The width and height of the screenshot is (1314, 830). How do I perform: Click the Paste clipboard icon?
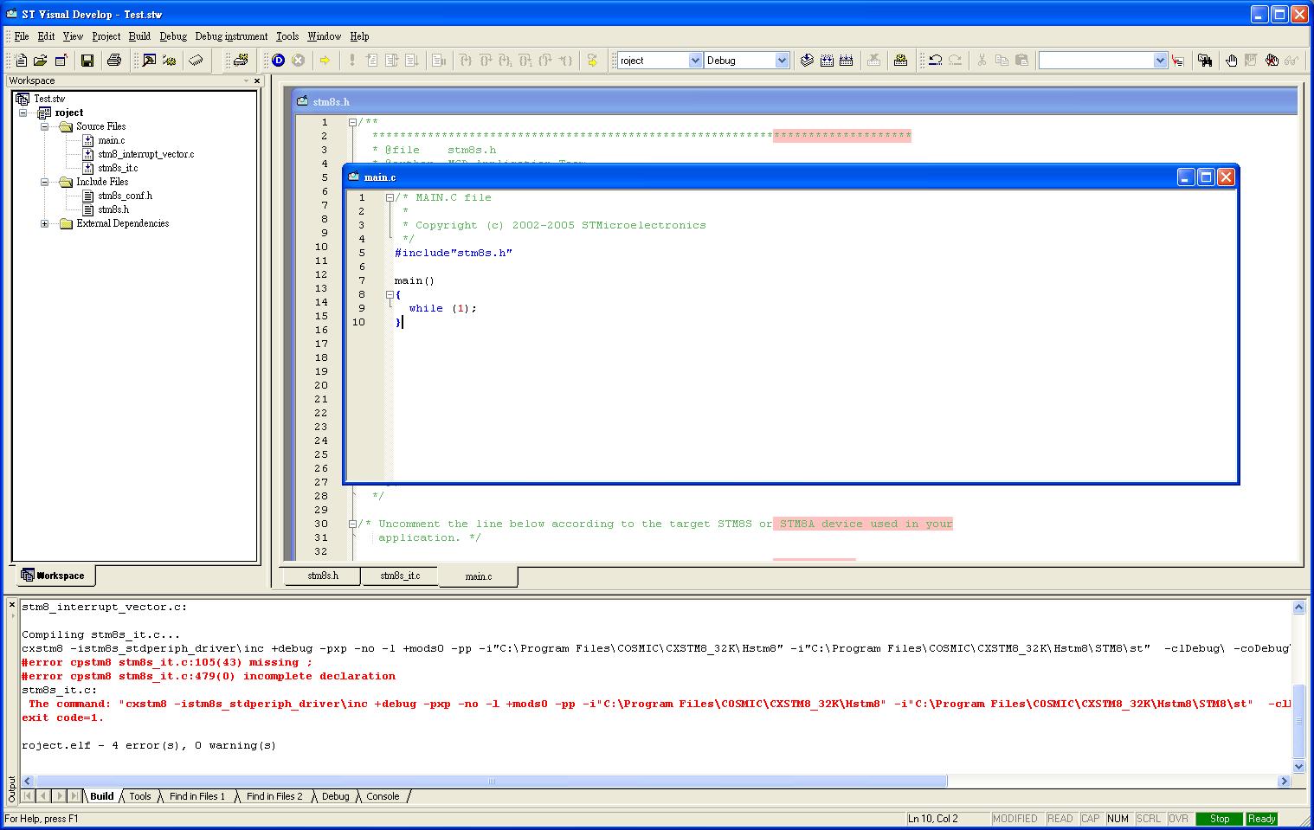1021,61
